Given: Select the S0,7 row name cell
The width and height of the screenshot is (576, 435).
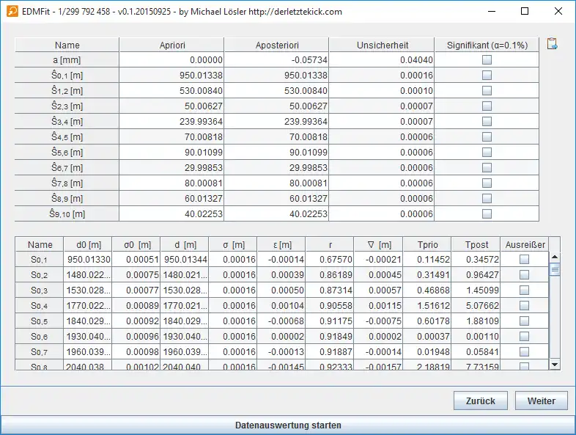Looking at the screenshot, I should point(40,352).
